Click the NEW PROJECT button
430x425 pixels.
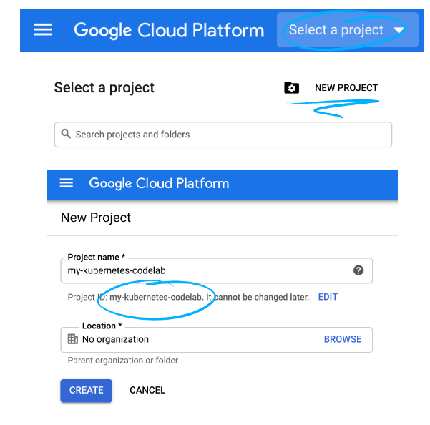coord(346,88)
